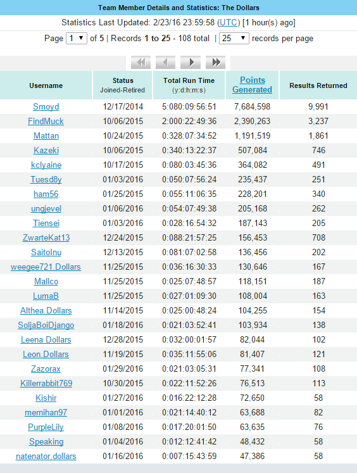View the weegee721.Dollars member page

point(46,267)
